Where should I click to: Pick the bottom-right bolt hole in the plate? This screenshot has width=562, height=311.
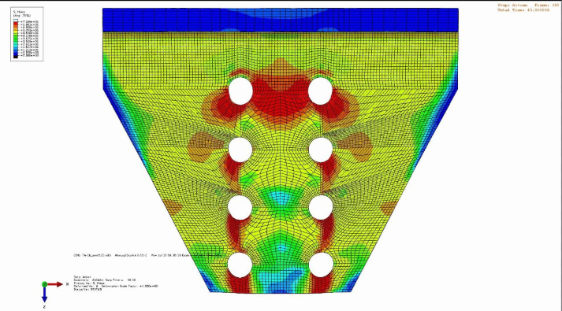pos(321,265)
